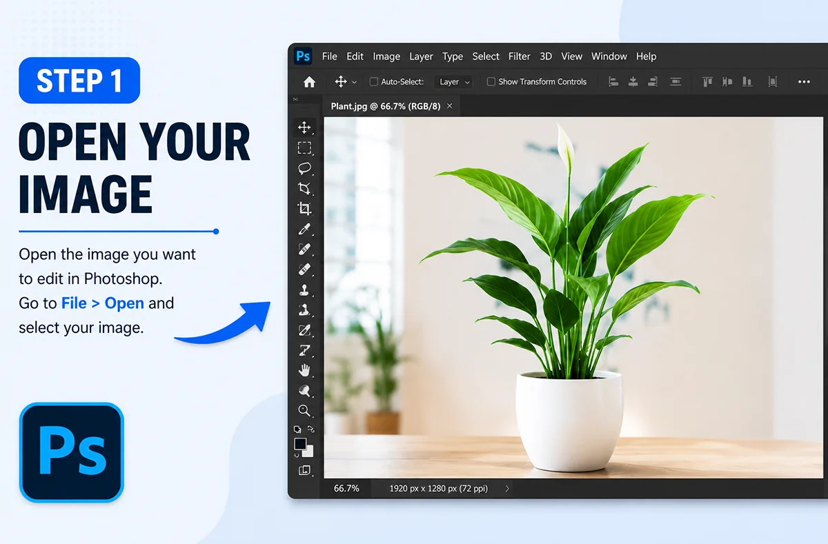The width and height of the screenshot is (828, 544).
Task: Select the Zoom magnifier tool
Action: pyautogui.click(x=304, y=410)
